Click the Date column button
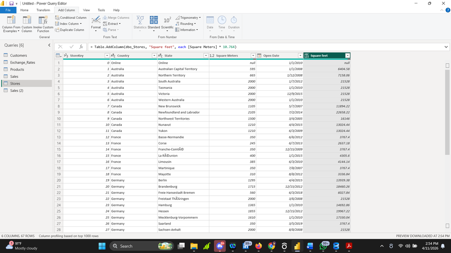This screenshot has height=253, width=451. (210, 22)
